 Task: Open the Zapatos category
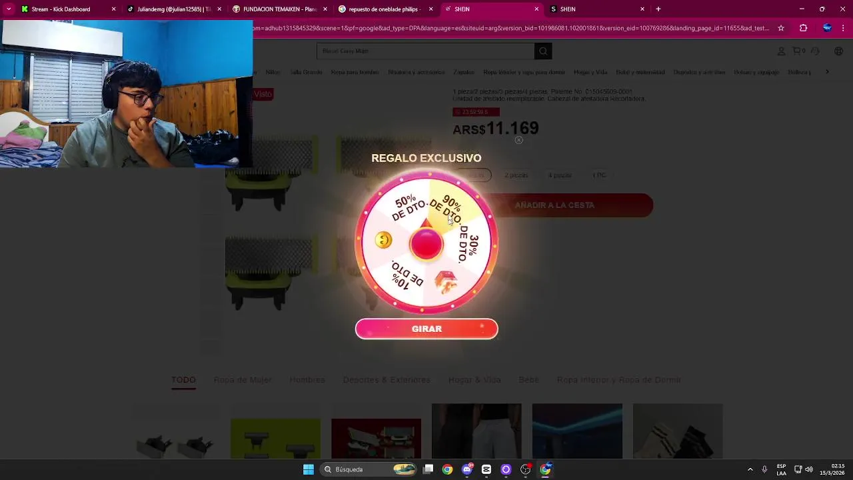[464, 72]
